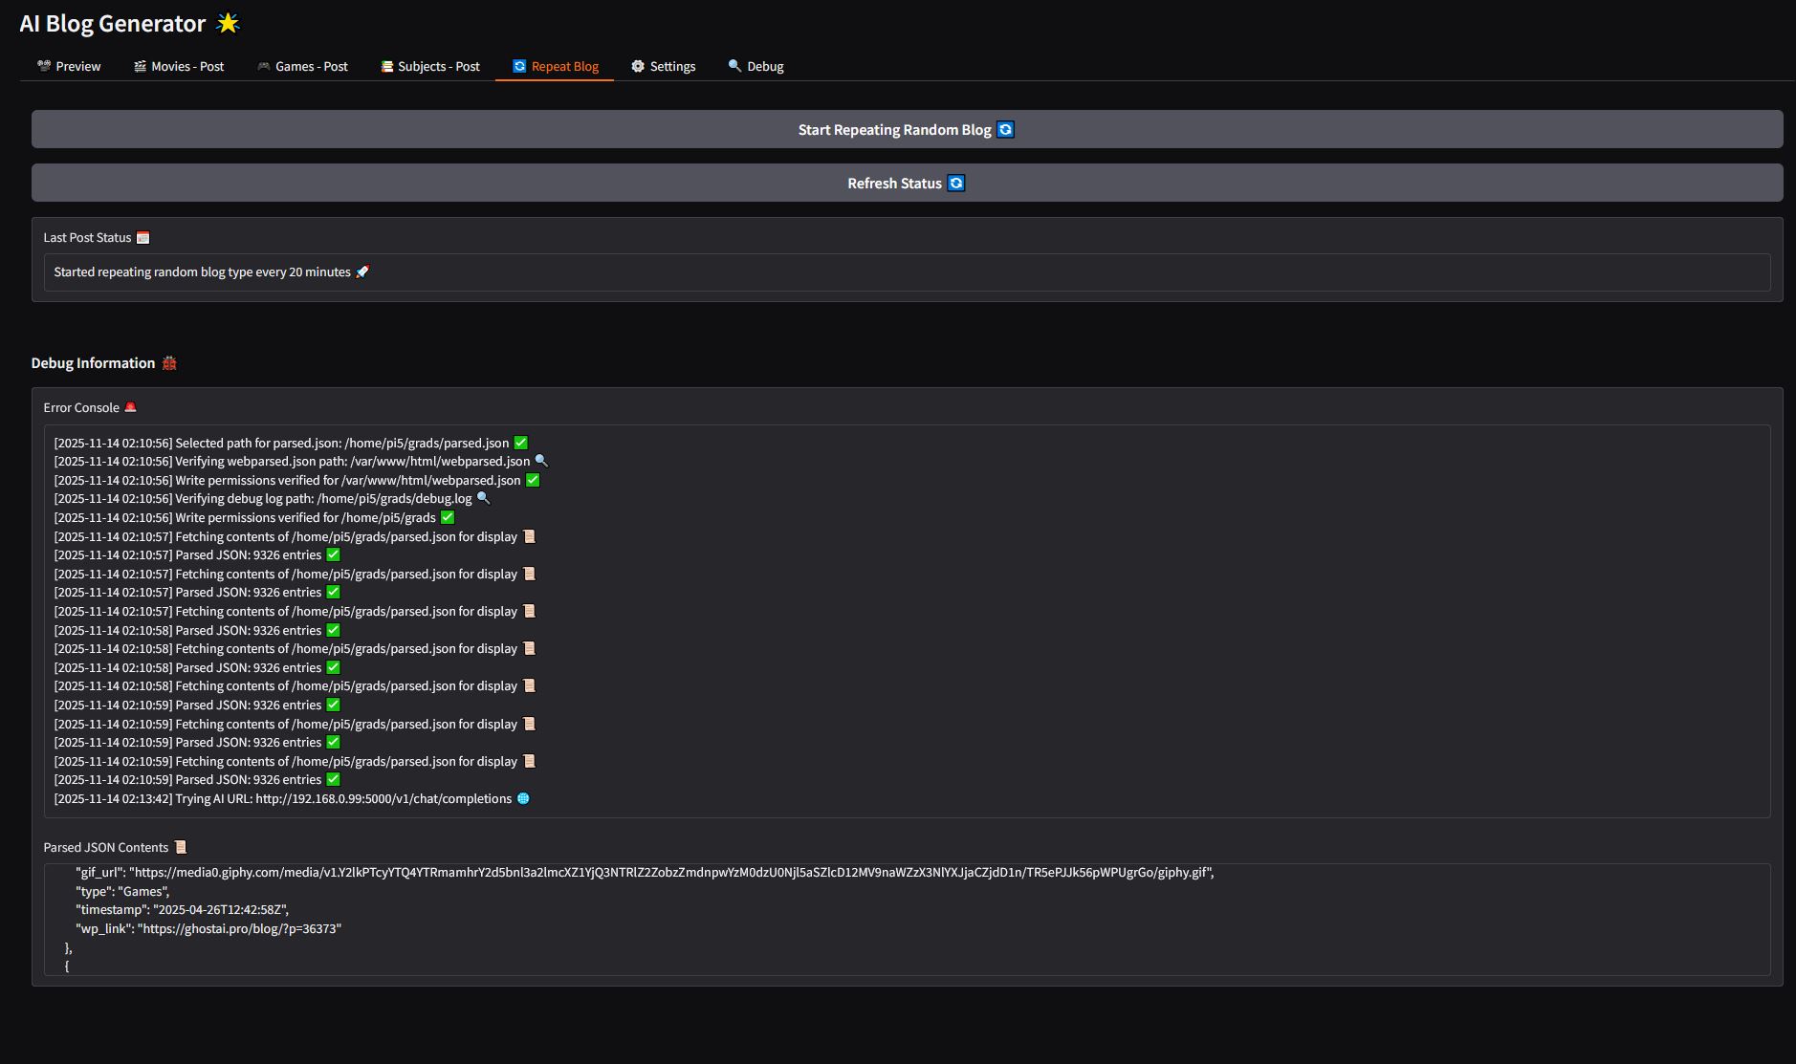The height and width of the screenshot is (1064, 1796).
Task: Click the bug icon beside Debug Information
Action: point(169,363)
